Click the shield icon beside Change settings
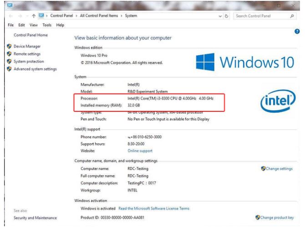The height and width of the screenshot is (230, 305). click(263, 168)
